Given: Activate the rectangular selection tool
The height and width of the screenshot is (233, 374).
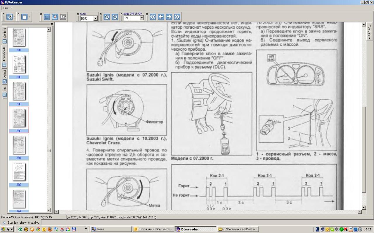Looking at the screenshot, I should pyautogui.click(x=47, y=17).
